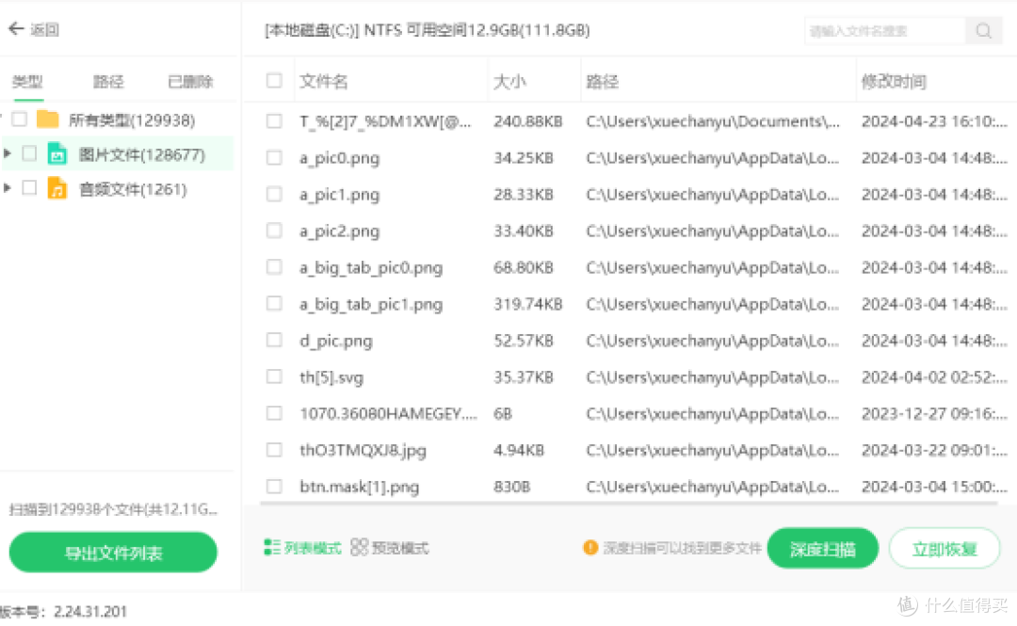Toggle the select-all checkbox in header
This screenshot has height=626, width=1017.
[x=274, y=80]
